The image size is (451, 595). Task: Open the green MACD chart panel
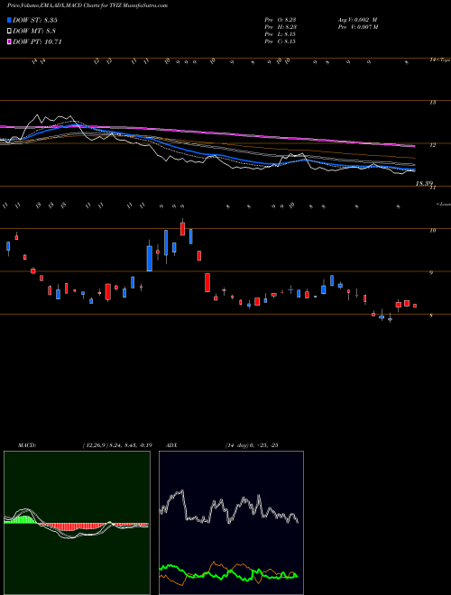(x=77, y=523)
